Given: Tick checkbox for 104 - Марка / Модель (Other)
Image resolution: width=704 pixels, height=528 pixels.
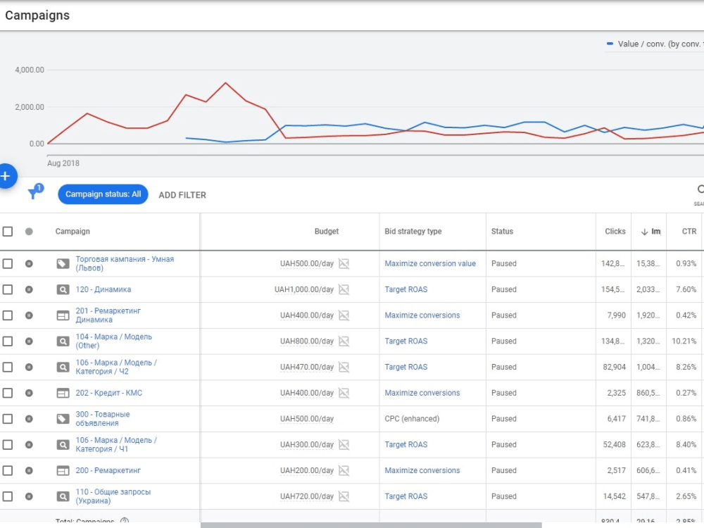Looking at the screenshot, I should 8,341.
